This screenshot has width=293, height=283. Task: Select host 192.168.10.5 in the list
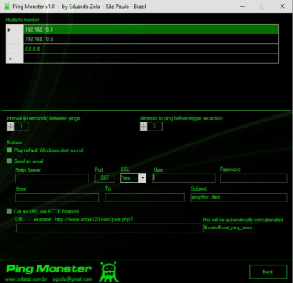point(151,39)
